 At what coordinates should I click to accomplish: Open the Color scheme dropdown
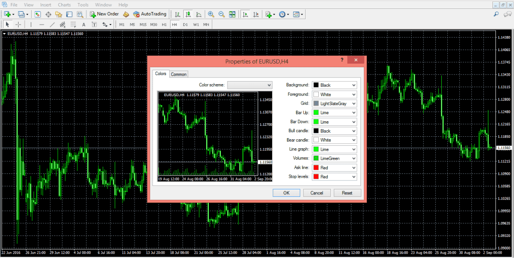coord(250,85)
